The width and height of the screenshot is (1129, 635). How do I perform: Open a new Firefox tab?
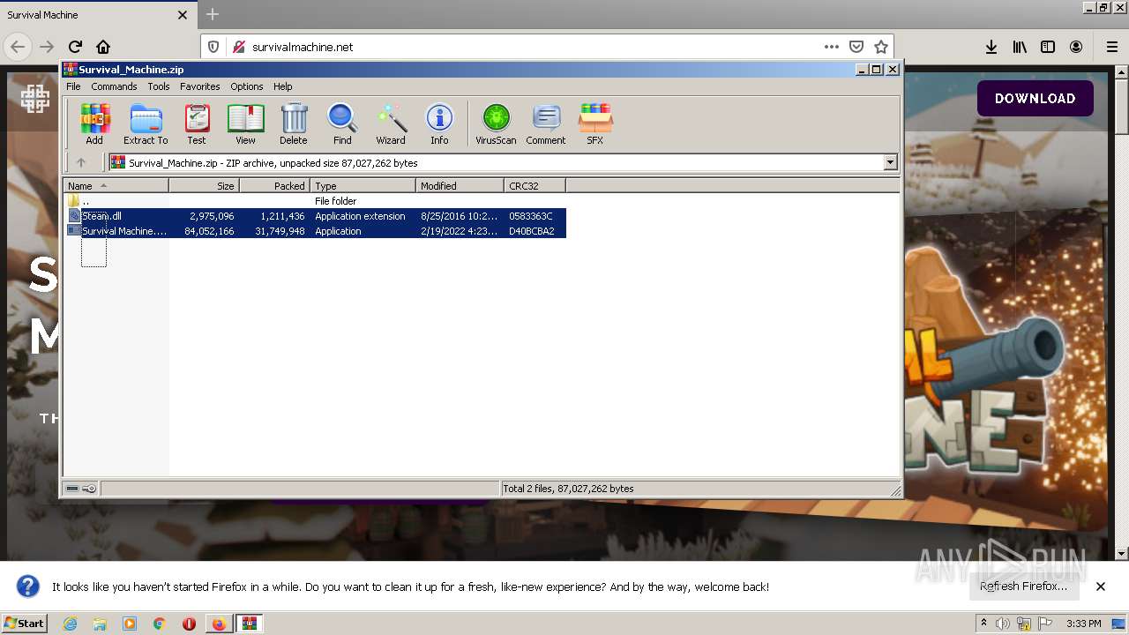pos(213,15)
